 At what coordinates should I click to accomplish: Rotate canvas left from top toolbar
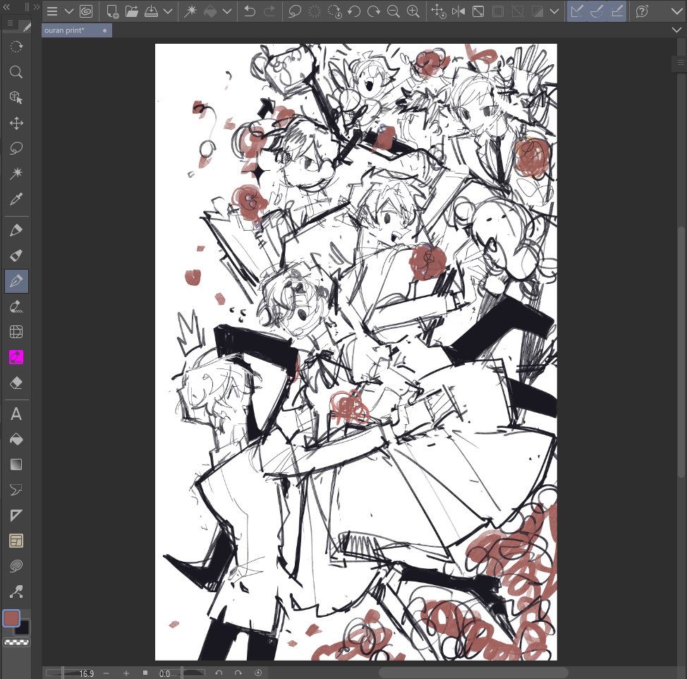[x=354, y=11]
